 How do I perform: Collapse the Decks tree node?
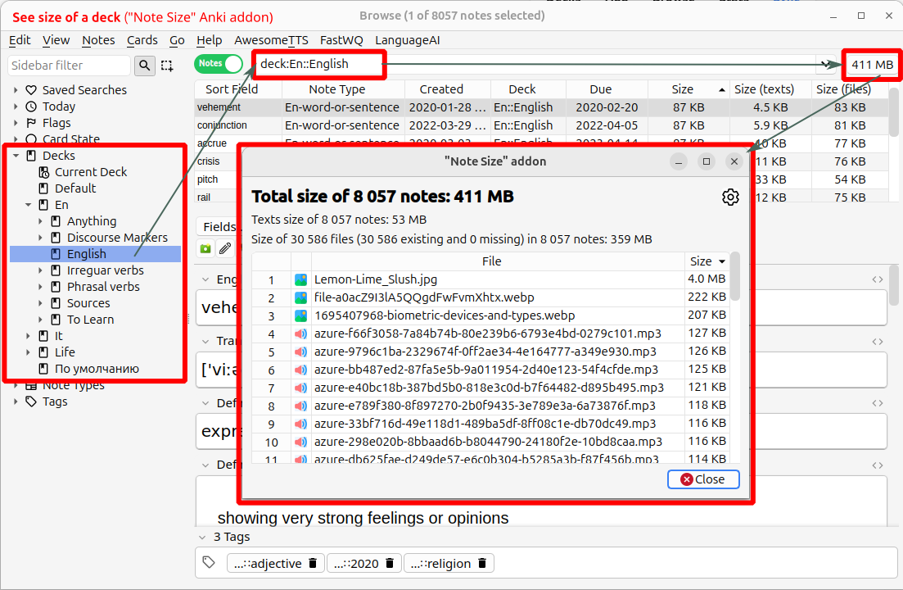tap(16, 156)
